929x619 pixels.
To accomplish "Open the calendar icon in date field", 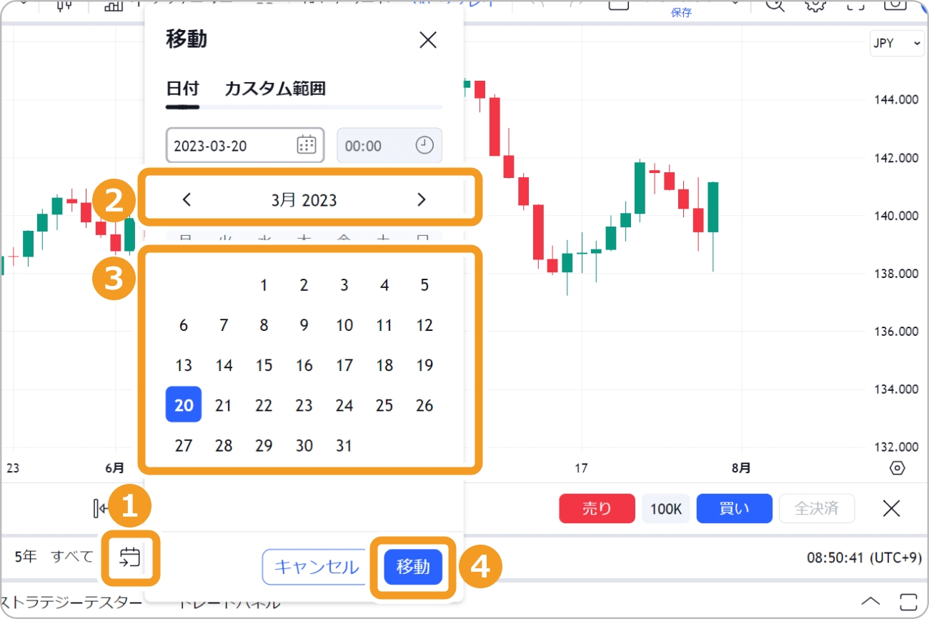I will coord(306,145).
